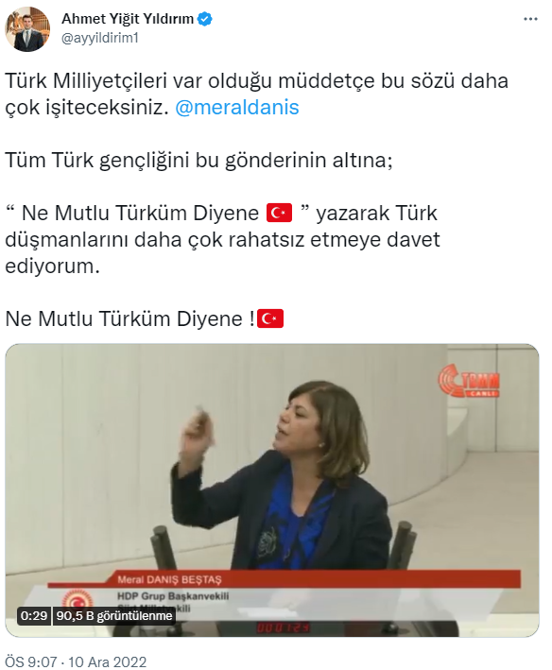Click the 10 Ara 2022 date

click(108, 661)
